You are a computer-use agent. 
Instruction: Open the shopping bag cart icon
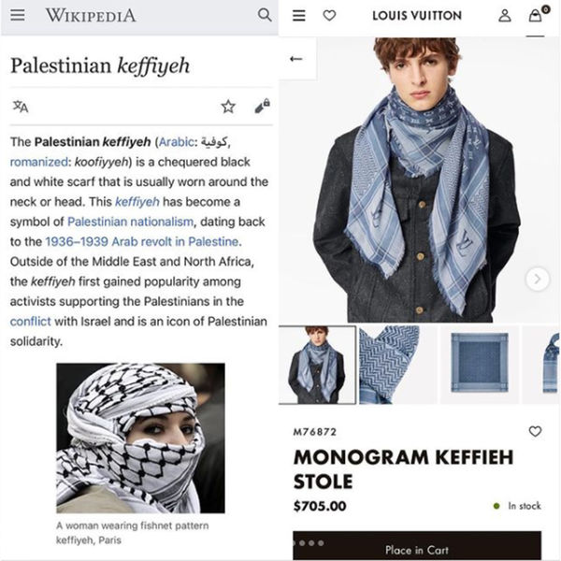click(536, 15)
